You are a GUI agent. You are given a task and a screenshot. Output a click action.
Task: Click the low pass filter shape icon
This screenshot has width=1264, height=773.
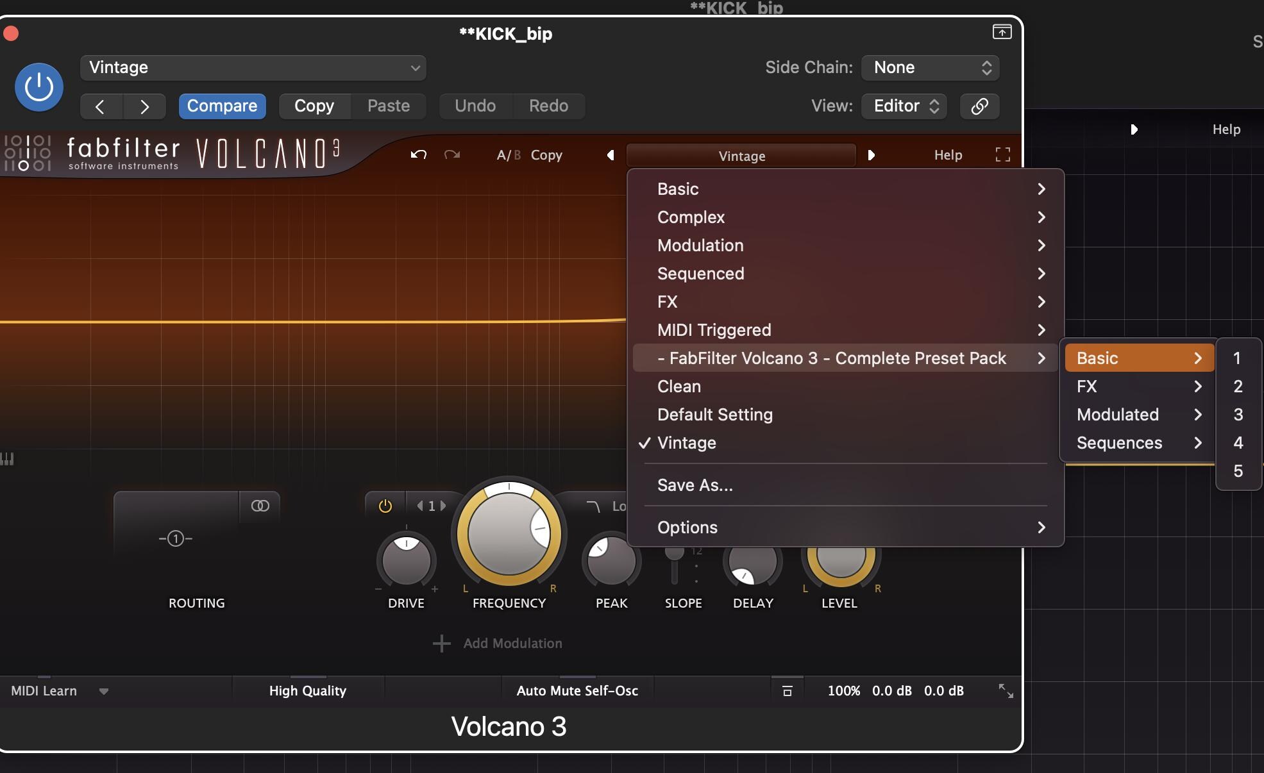593,506
